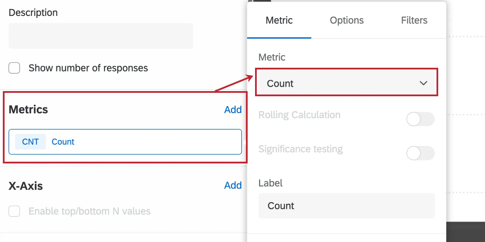Click the Metrics section heading
This screenshot has height=242, width=485.
click(28, 109)
